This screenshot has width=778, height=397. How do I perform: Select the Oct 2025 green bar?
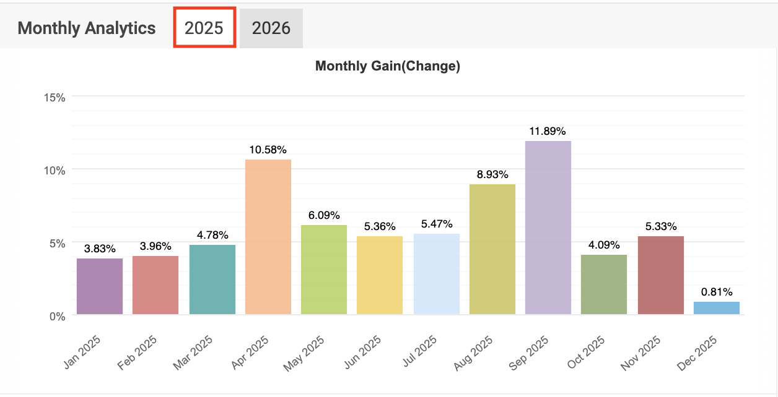pyautogui.click(x=604, y=284)
